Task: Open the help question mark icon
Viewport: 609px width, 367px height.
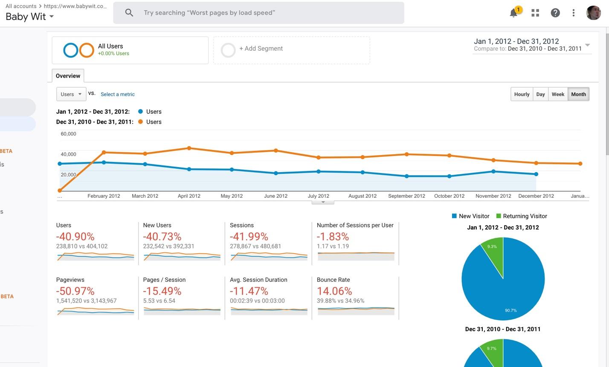Action: point(555,13)
